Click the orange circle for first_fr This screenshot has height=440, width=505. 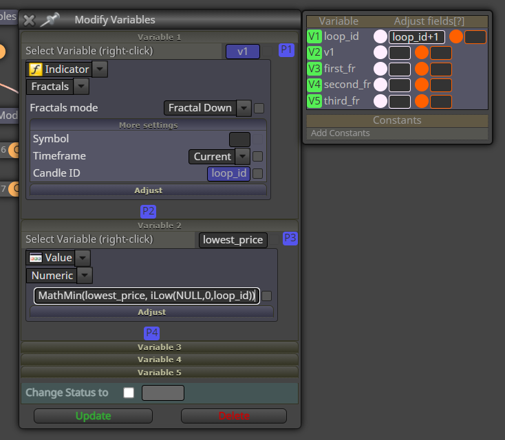[x=422, y=69]
